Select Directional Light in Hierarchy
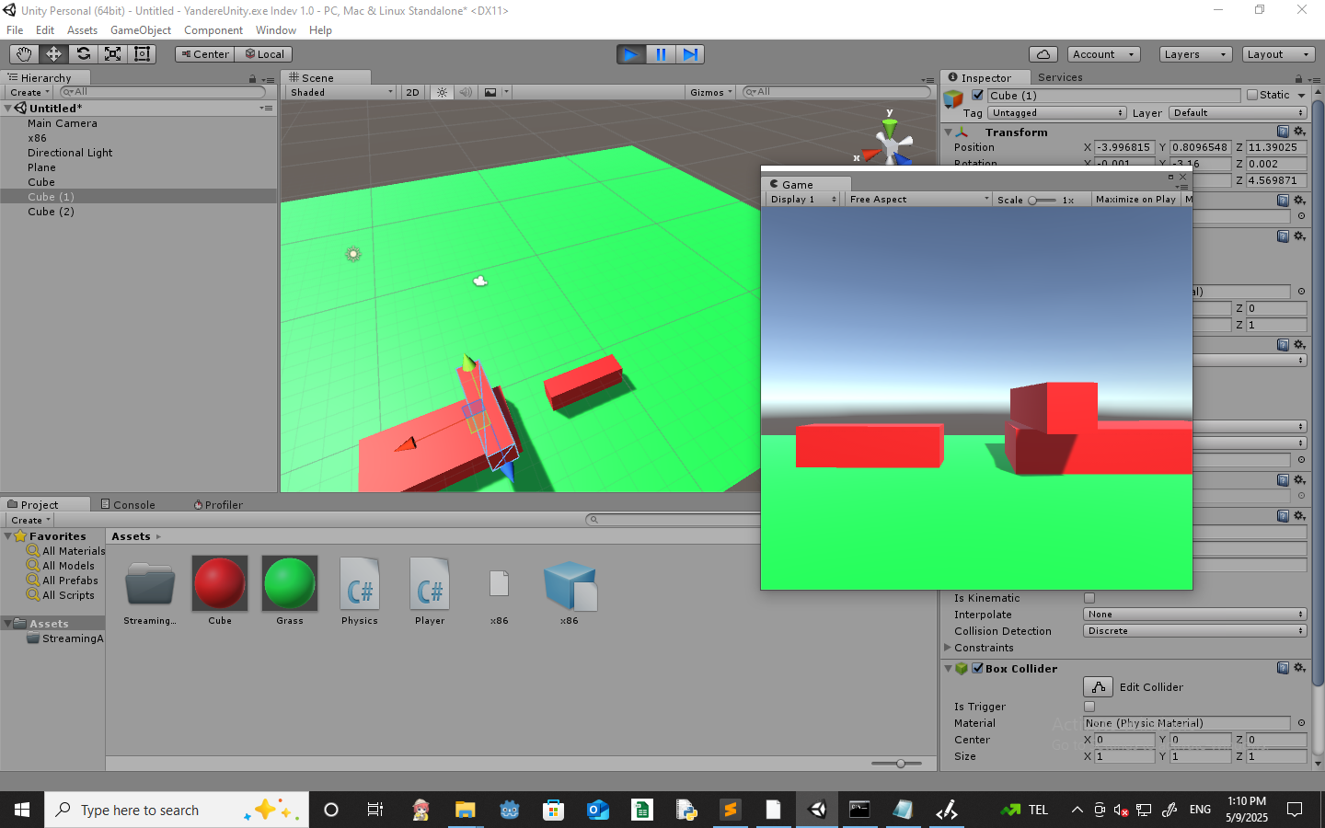 pos(70,153)
